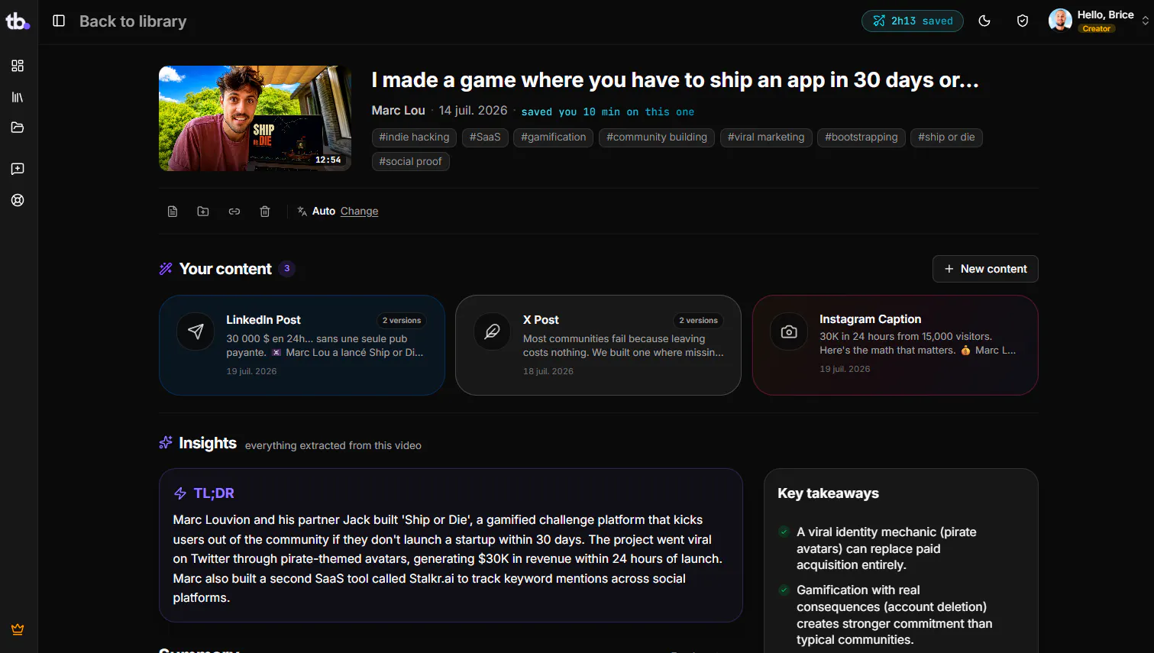Click the feather icon on X Post
This screenshot has height=653, width=1154.
[x=493, y=331]
